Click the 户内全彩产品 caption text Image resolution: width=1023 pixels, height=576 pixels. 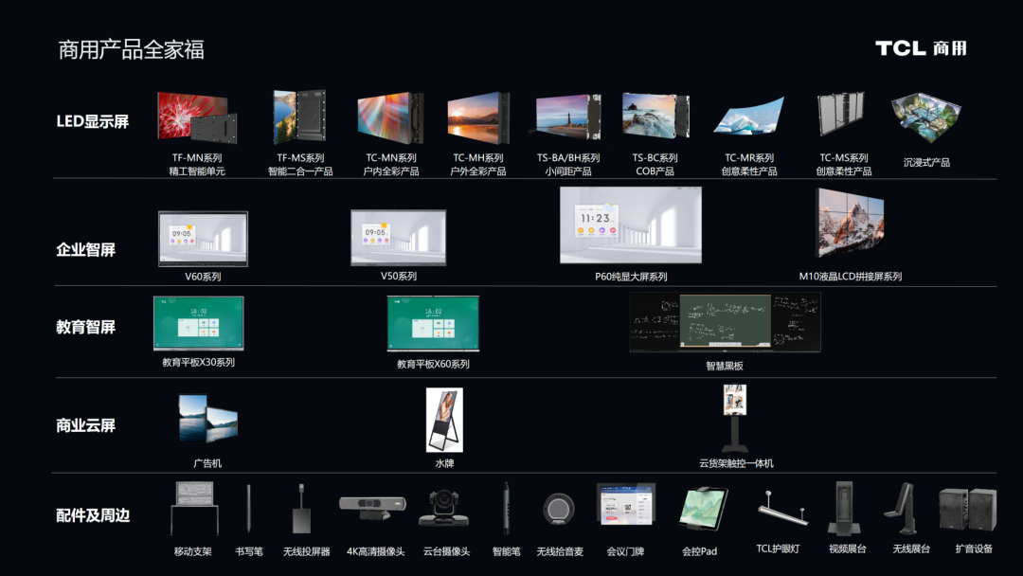[x=391, y=171]
